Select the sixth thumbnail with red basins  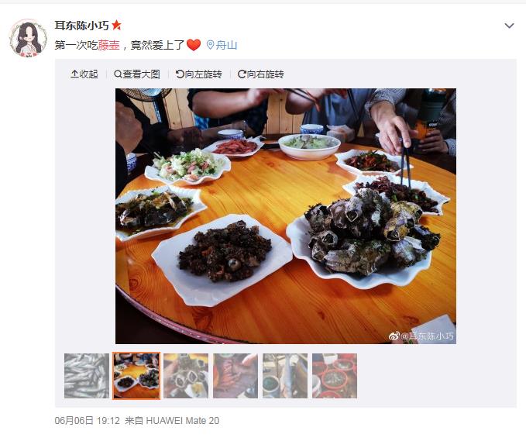335,376
